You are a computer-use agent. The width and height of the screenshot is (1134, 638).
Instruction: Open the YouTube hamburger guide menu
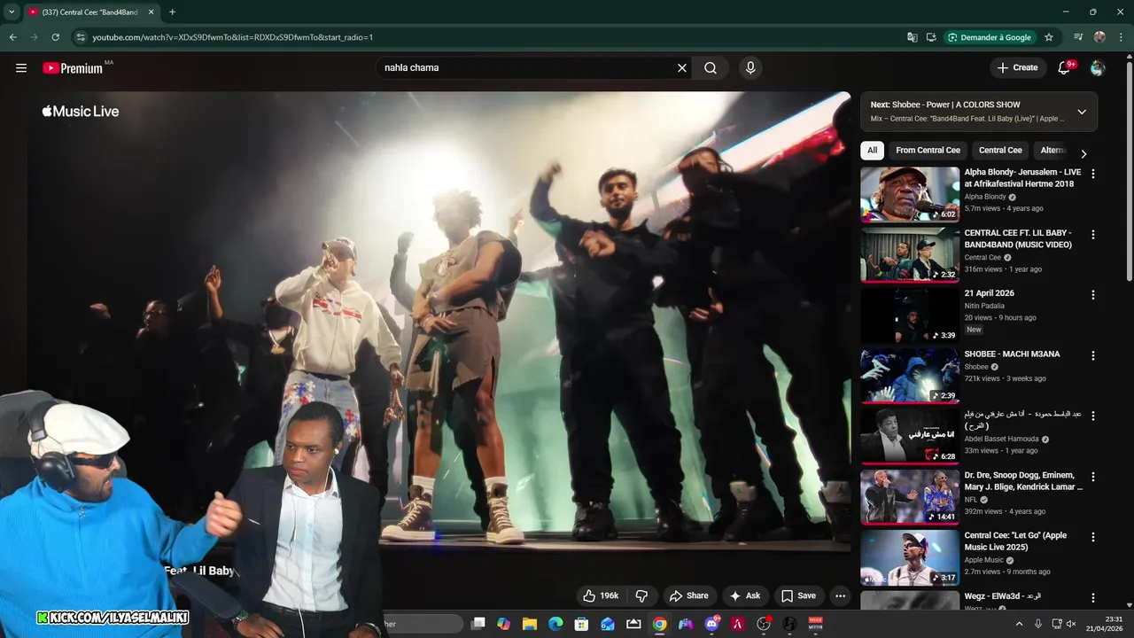click(21, 67)
